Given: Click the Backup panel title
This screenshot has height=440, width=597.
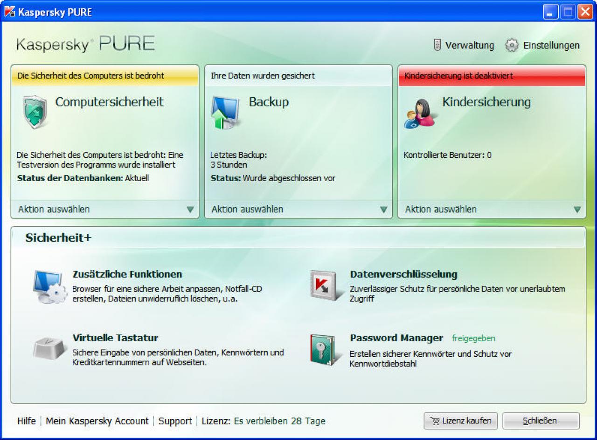Looking at the screenshot, I should point(269,102).
